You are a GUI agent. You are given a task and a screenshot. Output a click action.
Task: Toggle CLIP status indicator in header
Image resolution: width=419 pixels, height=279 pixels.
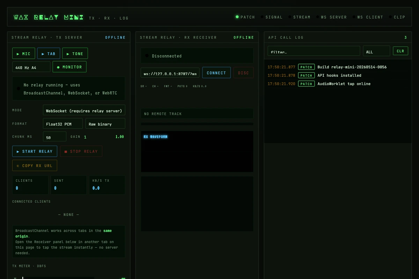click(x=397, y=17)
